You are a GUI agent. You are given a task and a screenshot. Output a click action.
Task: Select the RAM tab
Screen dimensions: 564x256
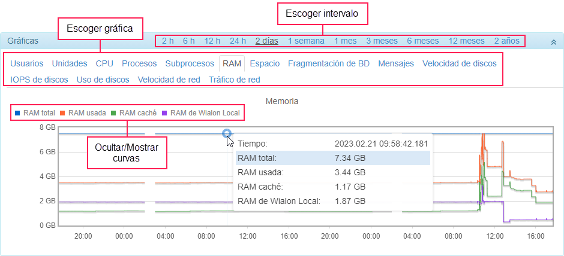point(232,63)
